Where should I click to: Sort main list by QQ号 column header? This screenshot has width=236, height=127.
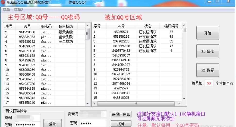27,26
